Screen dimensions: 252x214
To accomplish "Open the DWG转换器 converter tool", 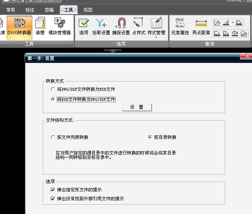I will point(19,28).
